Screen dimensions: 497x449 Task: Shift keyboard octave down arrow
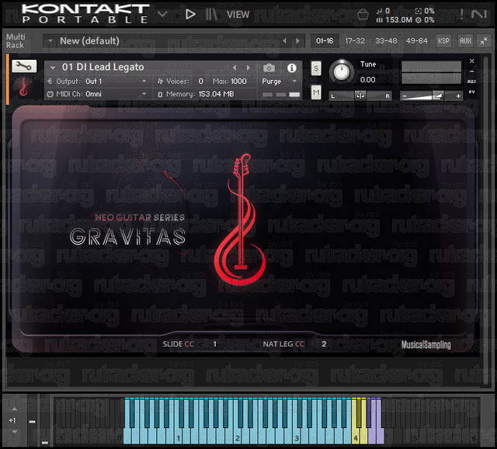(14, 432)
